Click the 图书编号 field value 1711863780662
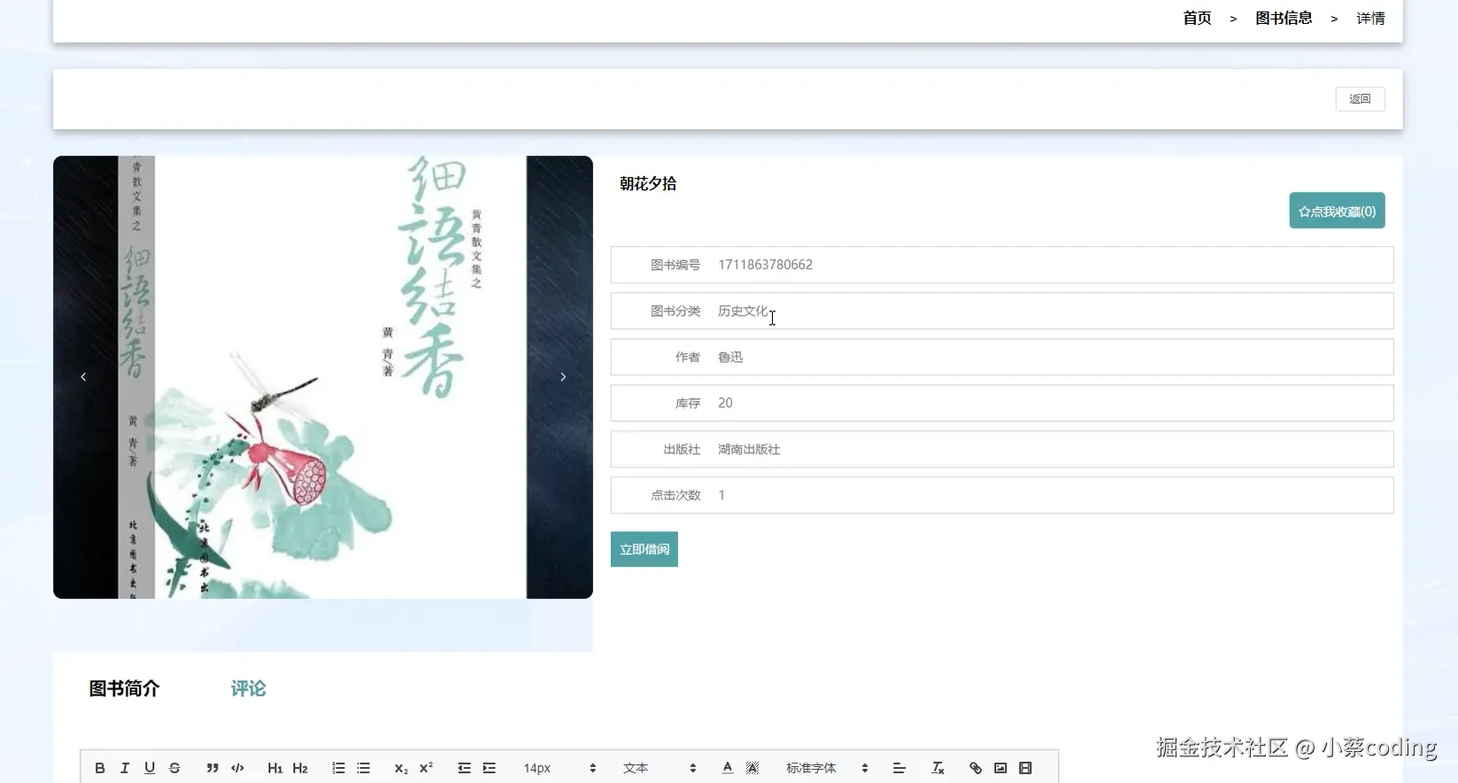Screen dimensions: 1458x783 pos(766,265)
